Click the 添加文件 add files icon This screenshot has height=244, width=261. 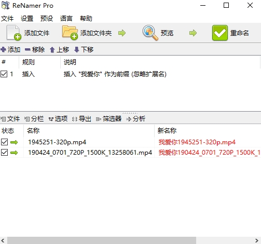point(14,33)
